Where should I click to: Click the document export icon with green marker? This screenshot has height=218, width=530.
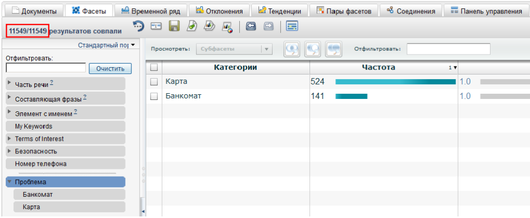coord(192,26)
